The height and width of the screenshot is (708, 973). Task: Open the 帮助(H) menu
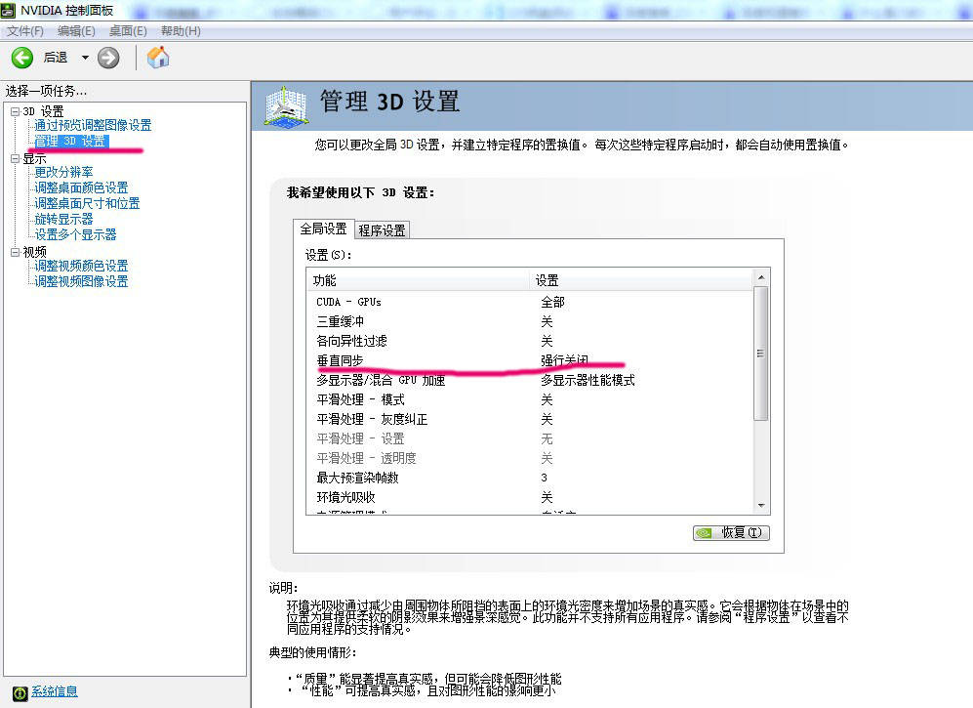point(181,31)
